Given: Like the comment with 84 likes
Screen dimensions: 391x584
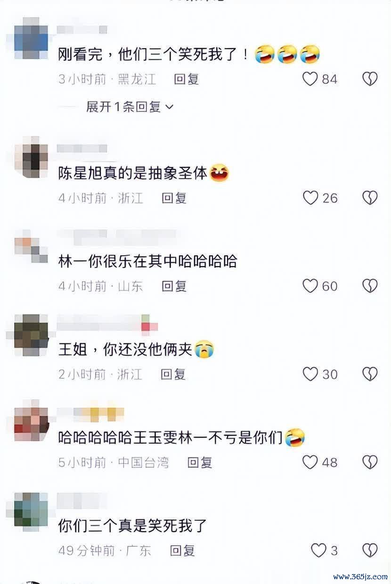Looking at the screenshot, I should (310, 79).
